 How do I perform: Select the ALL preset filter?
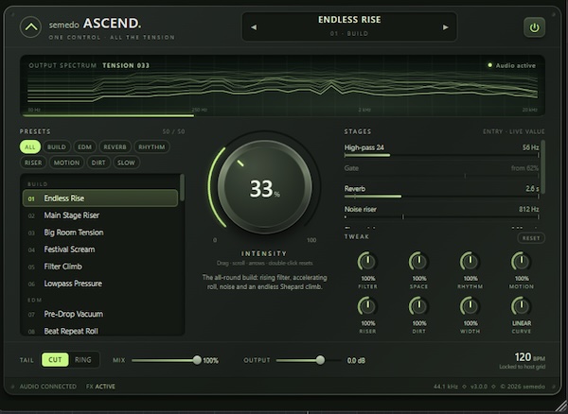click(30, 147)
